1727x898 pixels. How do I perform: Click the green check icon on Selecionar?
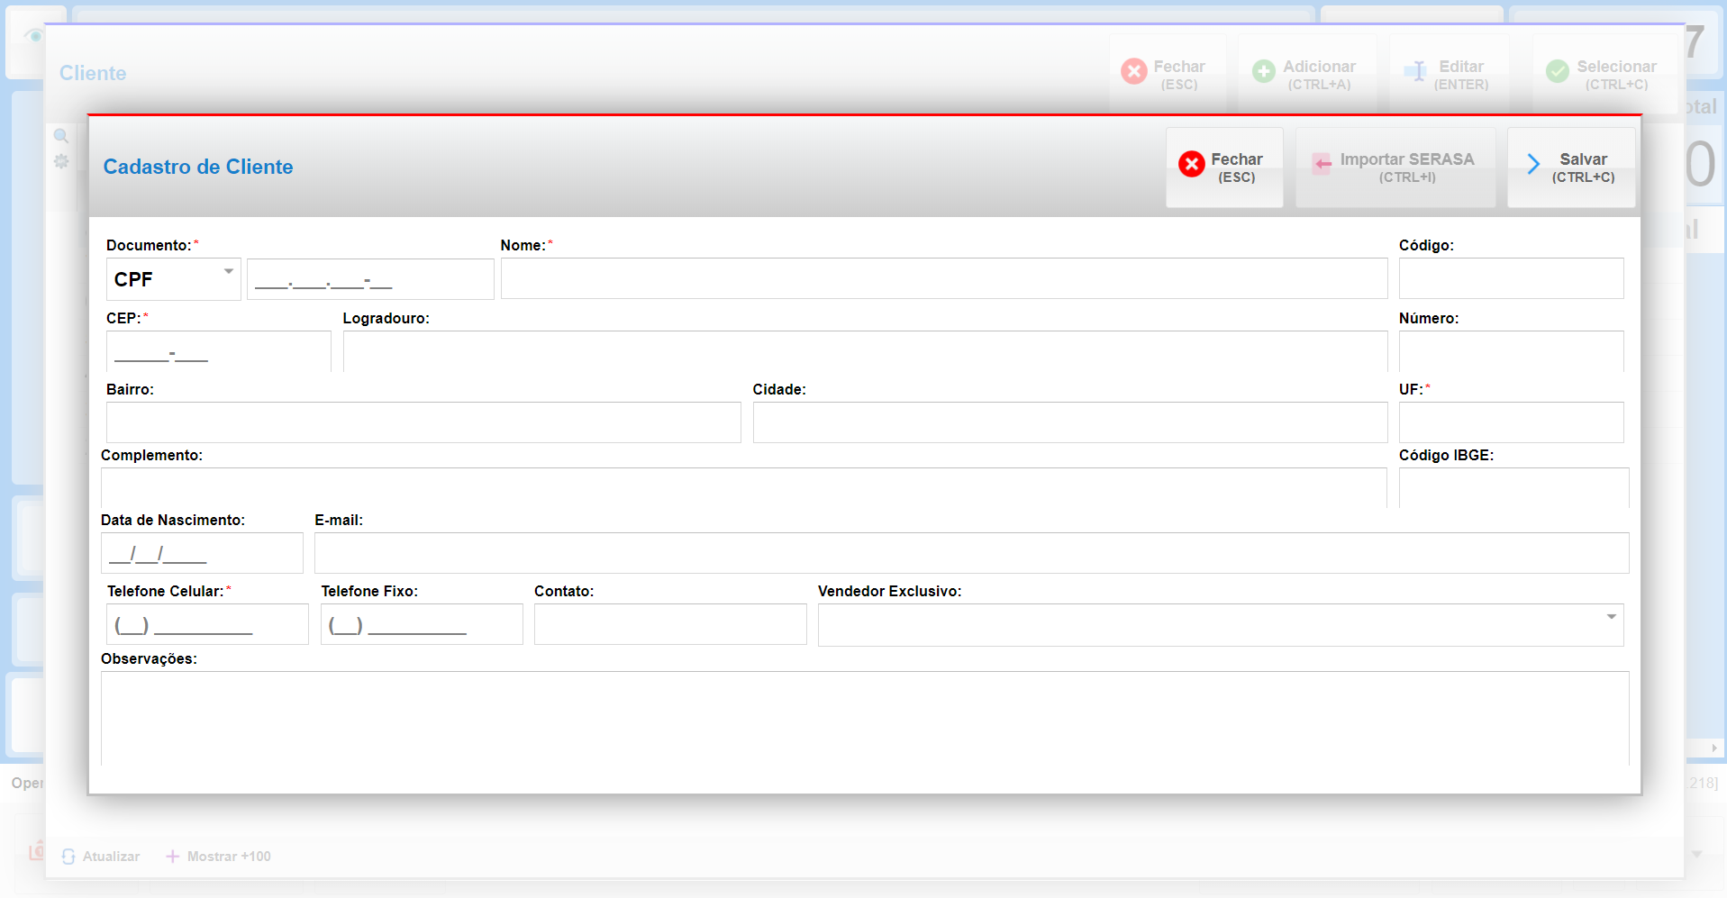pyautogui.click(x=1558, y=71)
